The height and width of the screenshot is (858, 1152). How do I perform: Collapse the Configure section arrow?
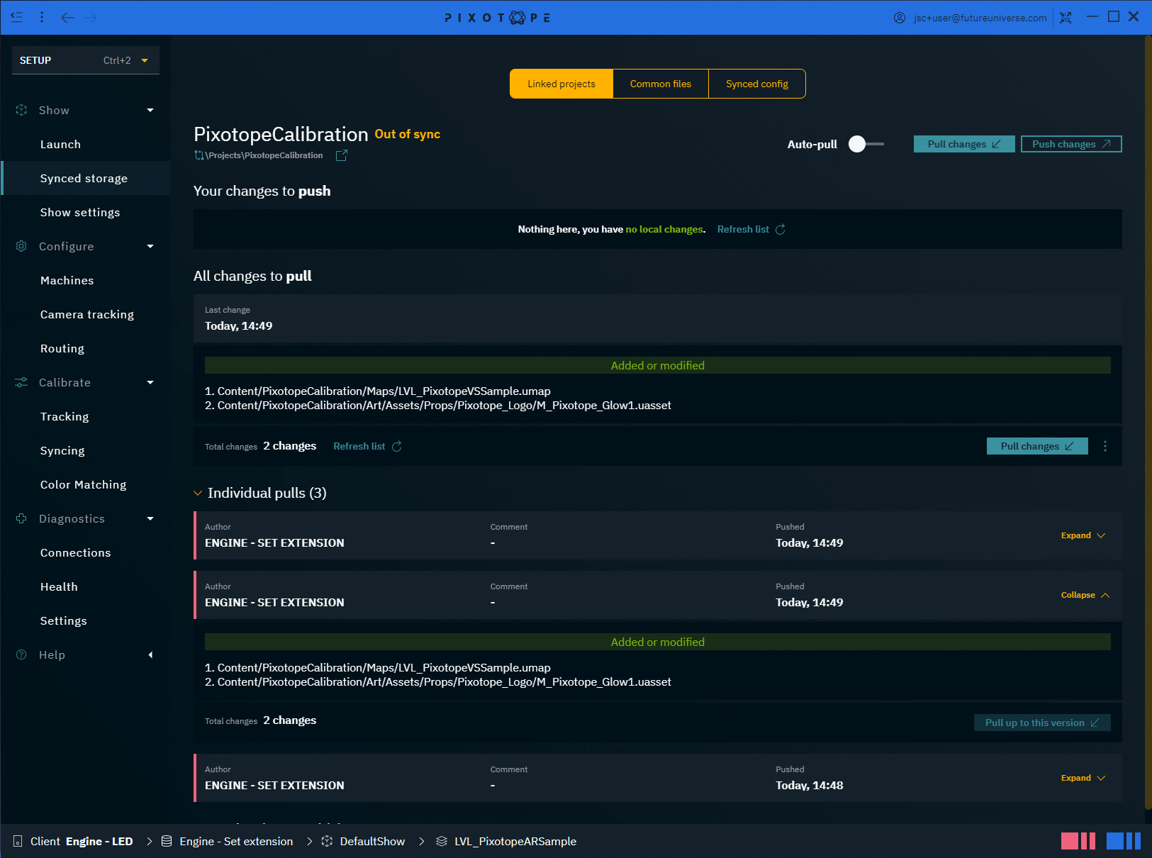(x=150, y=246)
